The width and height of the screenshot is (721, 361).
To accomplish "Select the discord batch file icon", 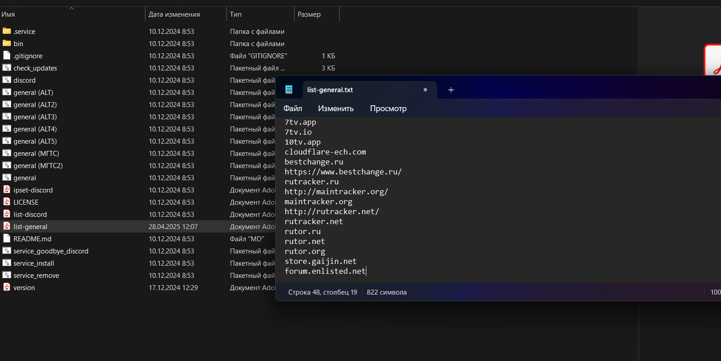I will (7, 80).
